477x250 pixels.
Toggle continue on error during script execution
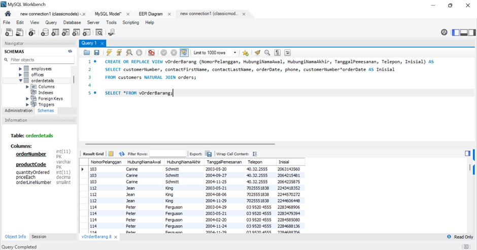click(x=151, y=53)
